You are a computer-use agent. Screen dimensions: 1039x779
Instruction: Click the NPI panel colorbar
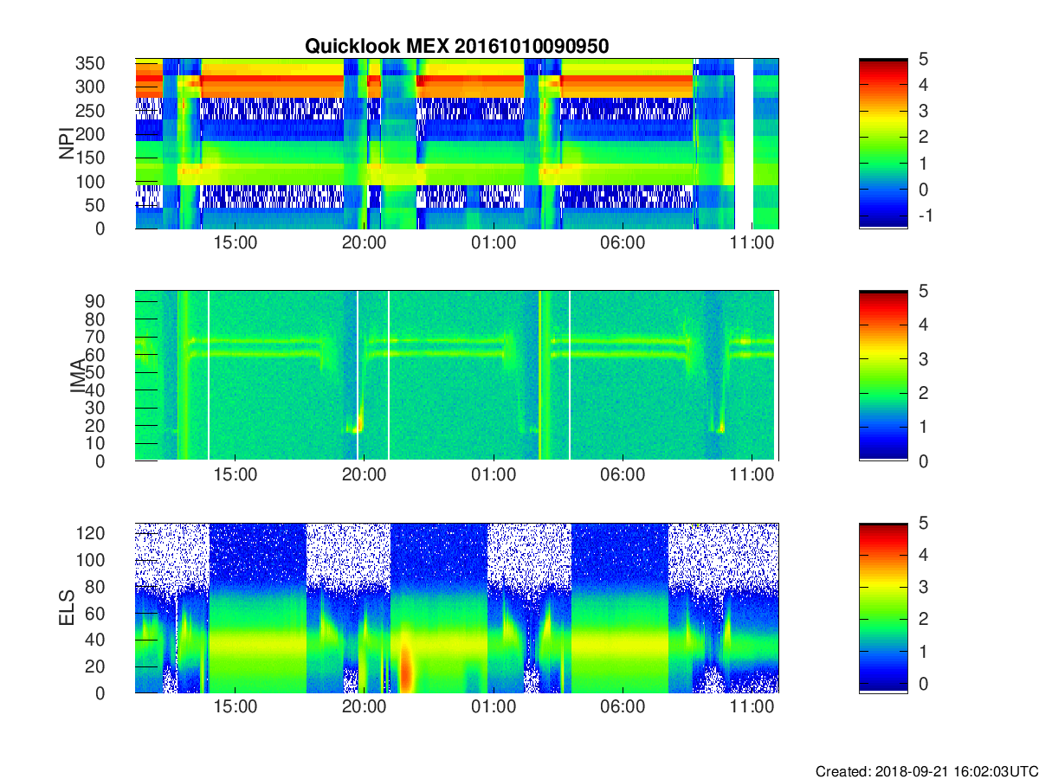click(883, 144)
